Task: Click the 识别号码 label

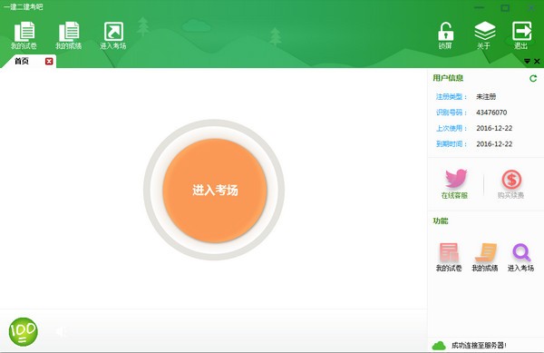Action: click(x=451, y=113)
